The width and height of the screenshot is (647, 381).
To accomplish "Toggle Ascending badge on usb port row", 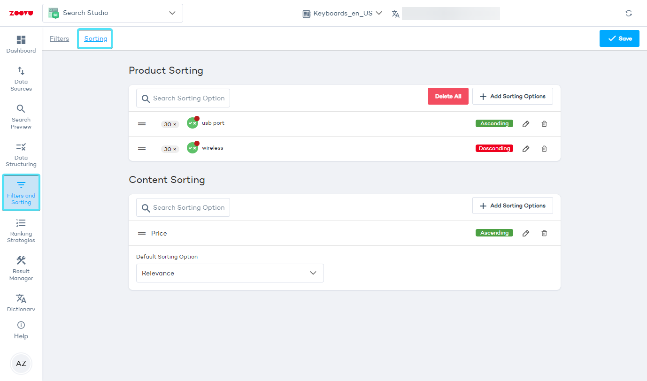I will coord(494,123).
